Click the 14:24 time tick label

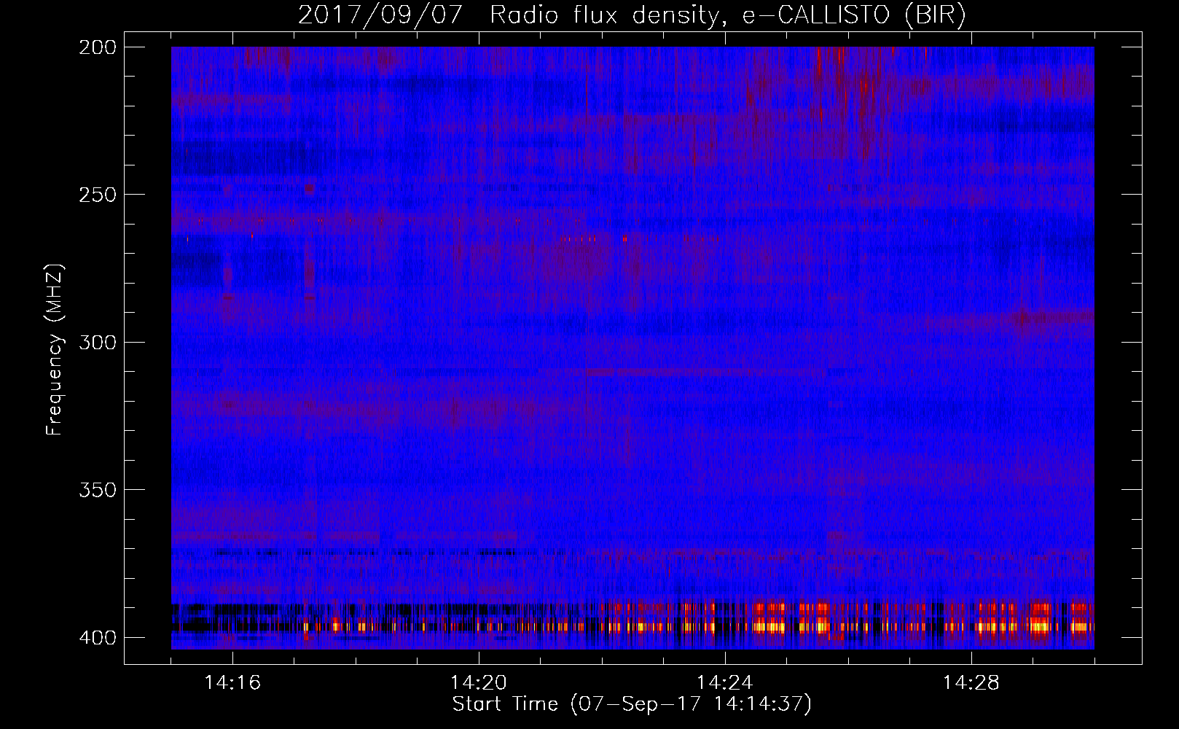click(x=725, y=683)
